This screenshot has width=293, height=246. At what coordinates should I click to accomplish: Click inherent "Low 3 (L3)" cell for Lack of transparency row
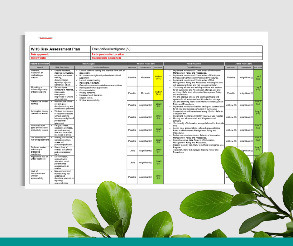coord(158,177)
